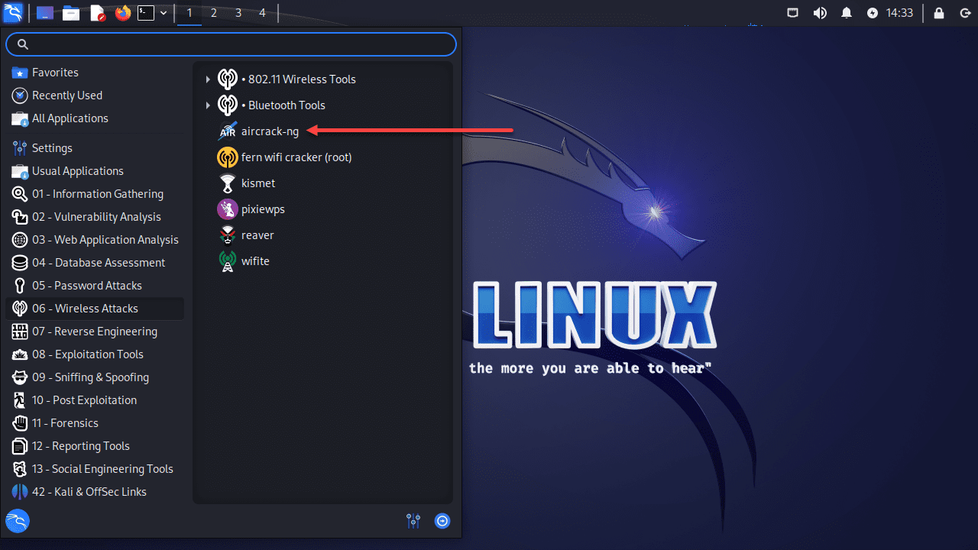Open the file manager from the top panel
Screen dimensions: 978x550
[71, 13]
